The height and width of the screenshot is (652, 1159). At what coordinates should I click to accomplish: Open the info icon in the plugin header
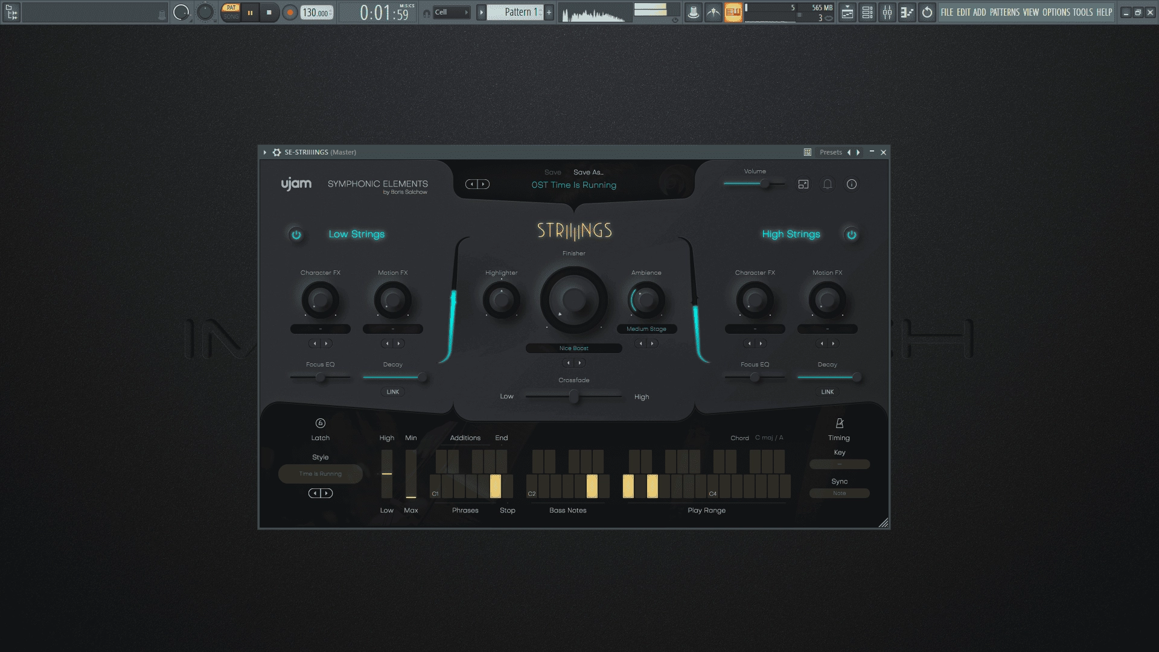[x=852, y=184]
